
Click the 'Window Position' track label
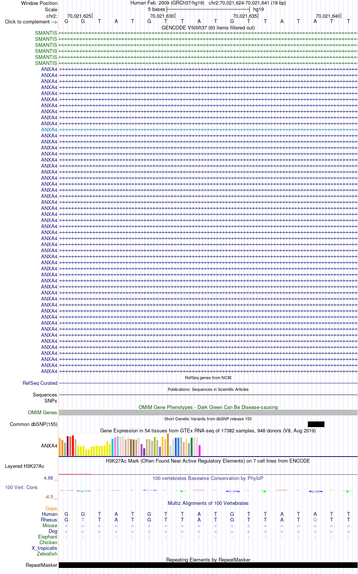pos(39,3)
